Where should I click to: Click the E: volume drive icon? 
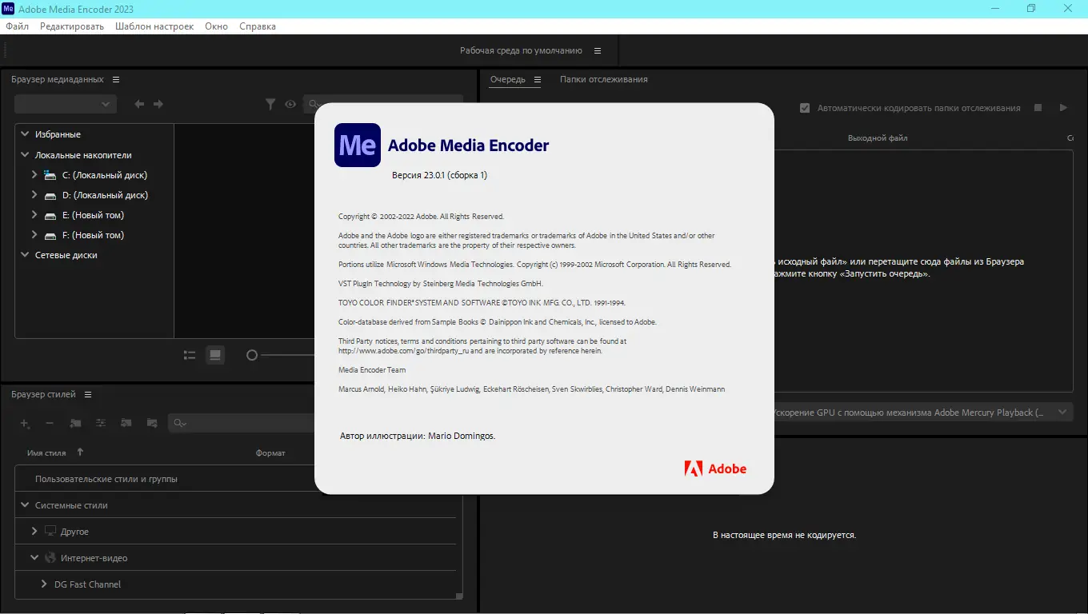[x=50, y=215]
